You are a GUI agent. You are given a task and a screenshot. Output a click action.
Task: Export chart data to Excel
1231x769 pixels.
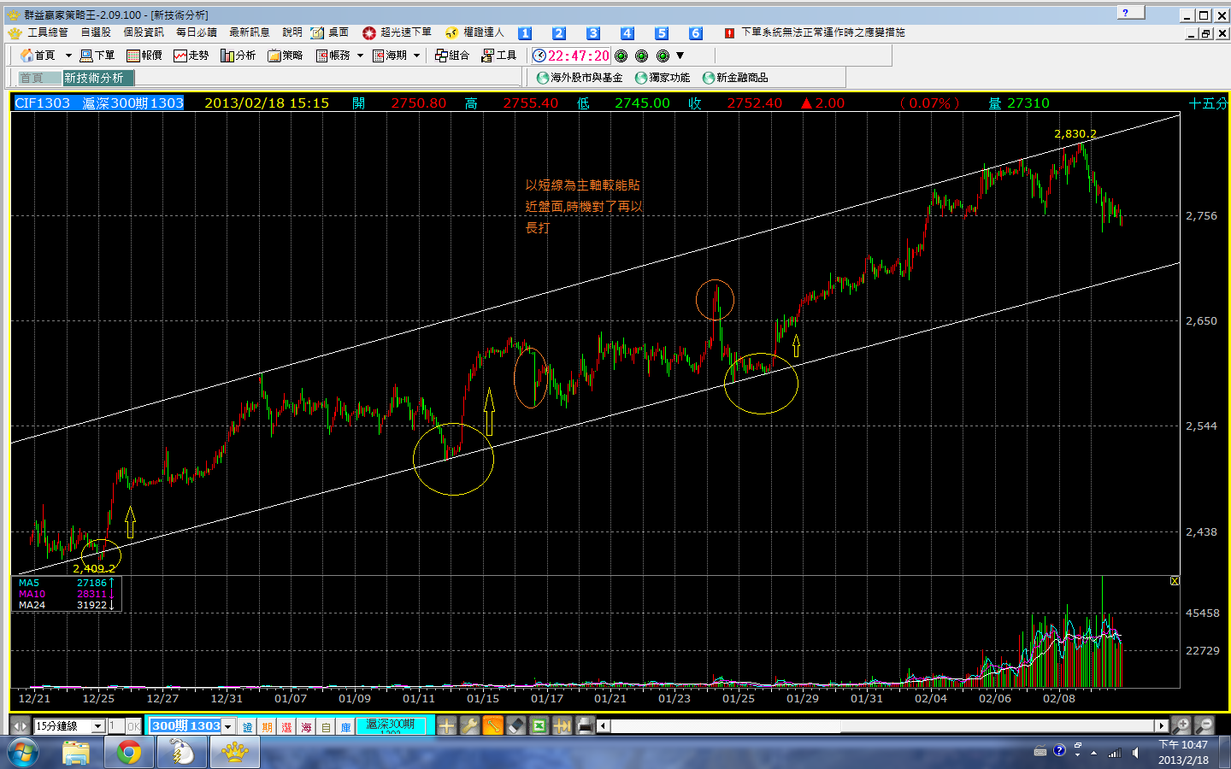(539, 726)
